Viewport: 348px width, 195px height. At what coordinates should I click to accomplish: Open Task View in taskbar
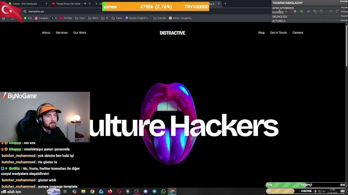[65, 191]
